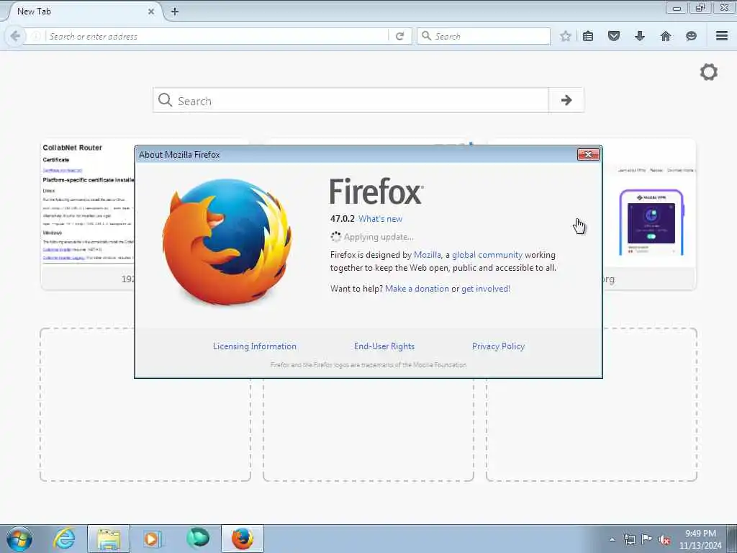Bookmark this page with the star icon
Screen dimensions: 737x553
566,36
